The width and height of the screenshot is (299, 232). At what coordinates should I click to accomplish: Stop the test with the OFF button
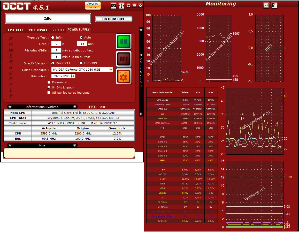[124, 59]
